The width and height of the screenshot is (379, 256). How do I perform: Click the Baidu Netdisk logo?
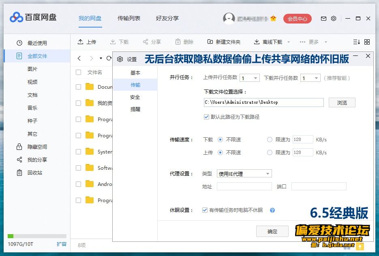pos(33,17)
